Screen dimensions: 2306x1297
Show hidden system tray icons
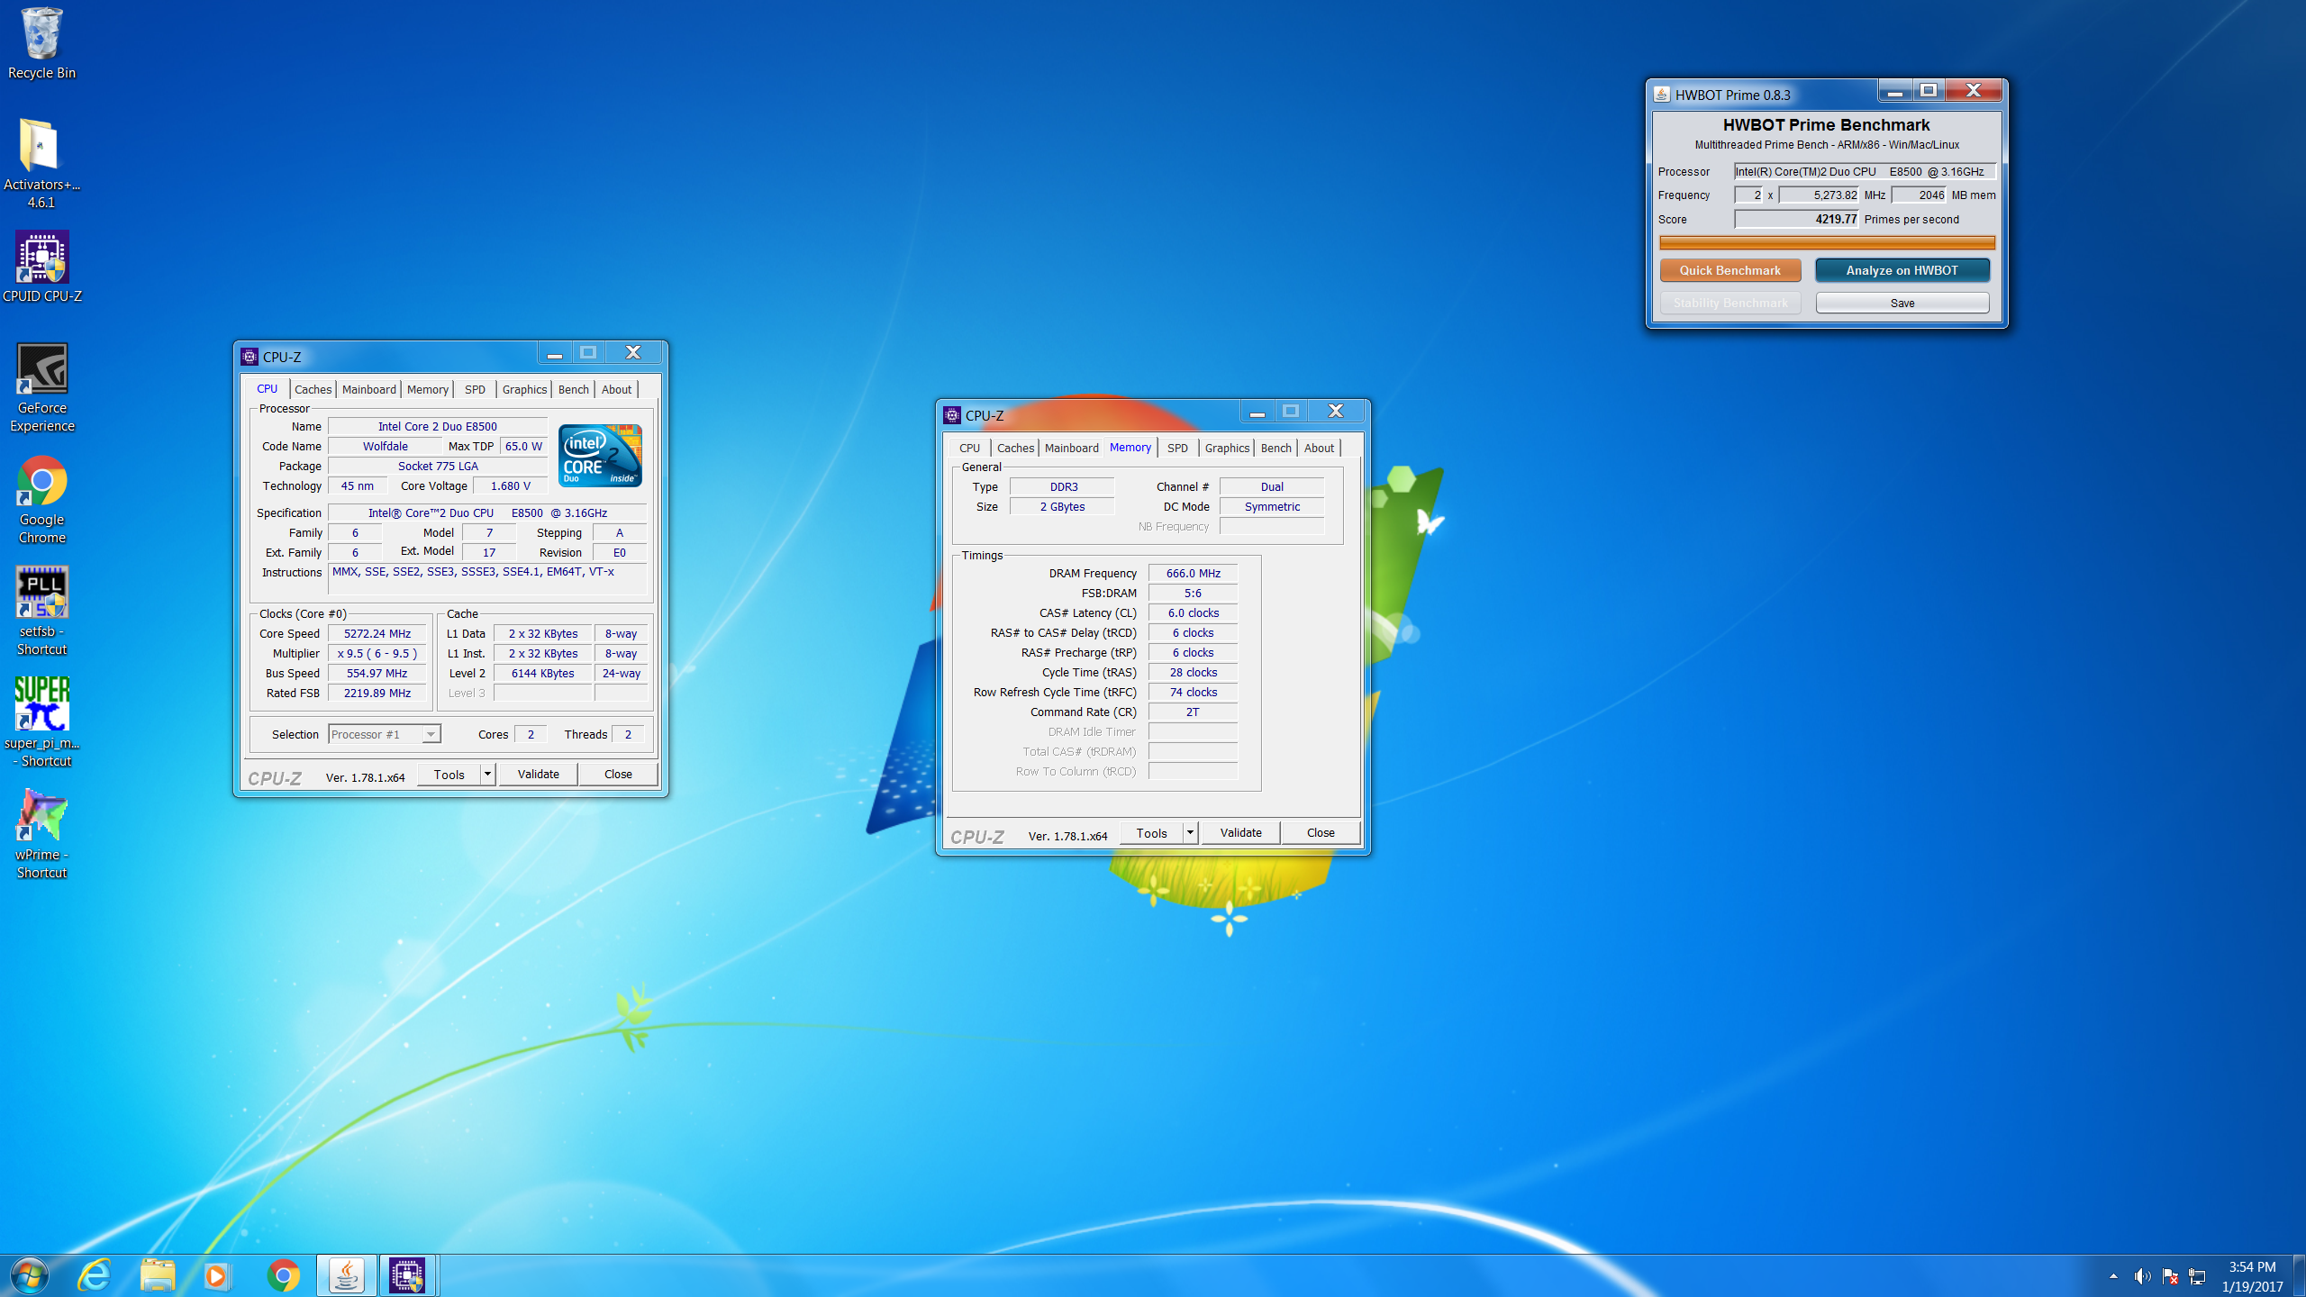(2113, 1276)
